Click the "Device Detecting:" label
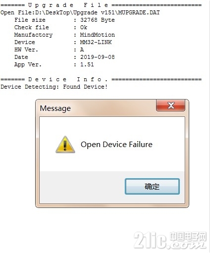Screen dimensions: 210x253 click(30, 87)
